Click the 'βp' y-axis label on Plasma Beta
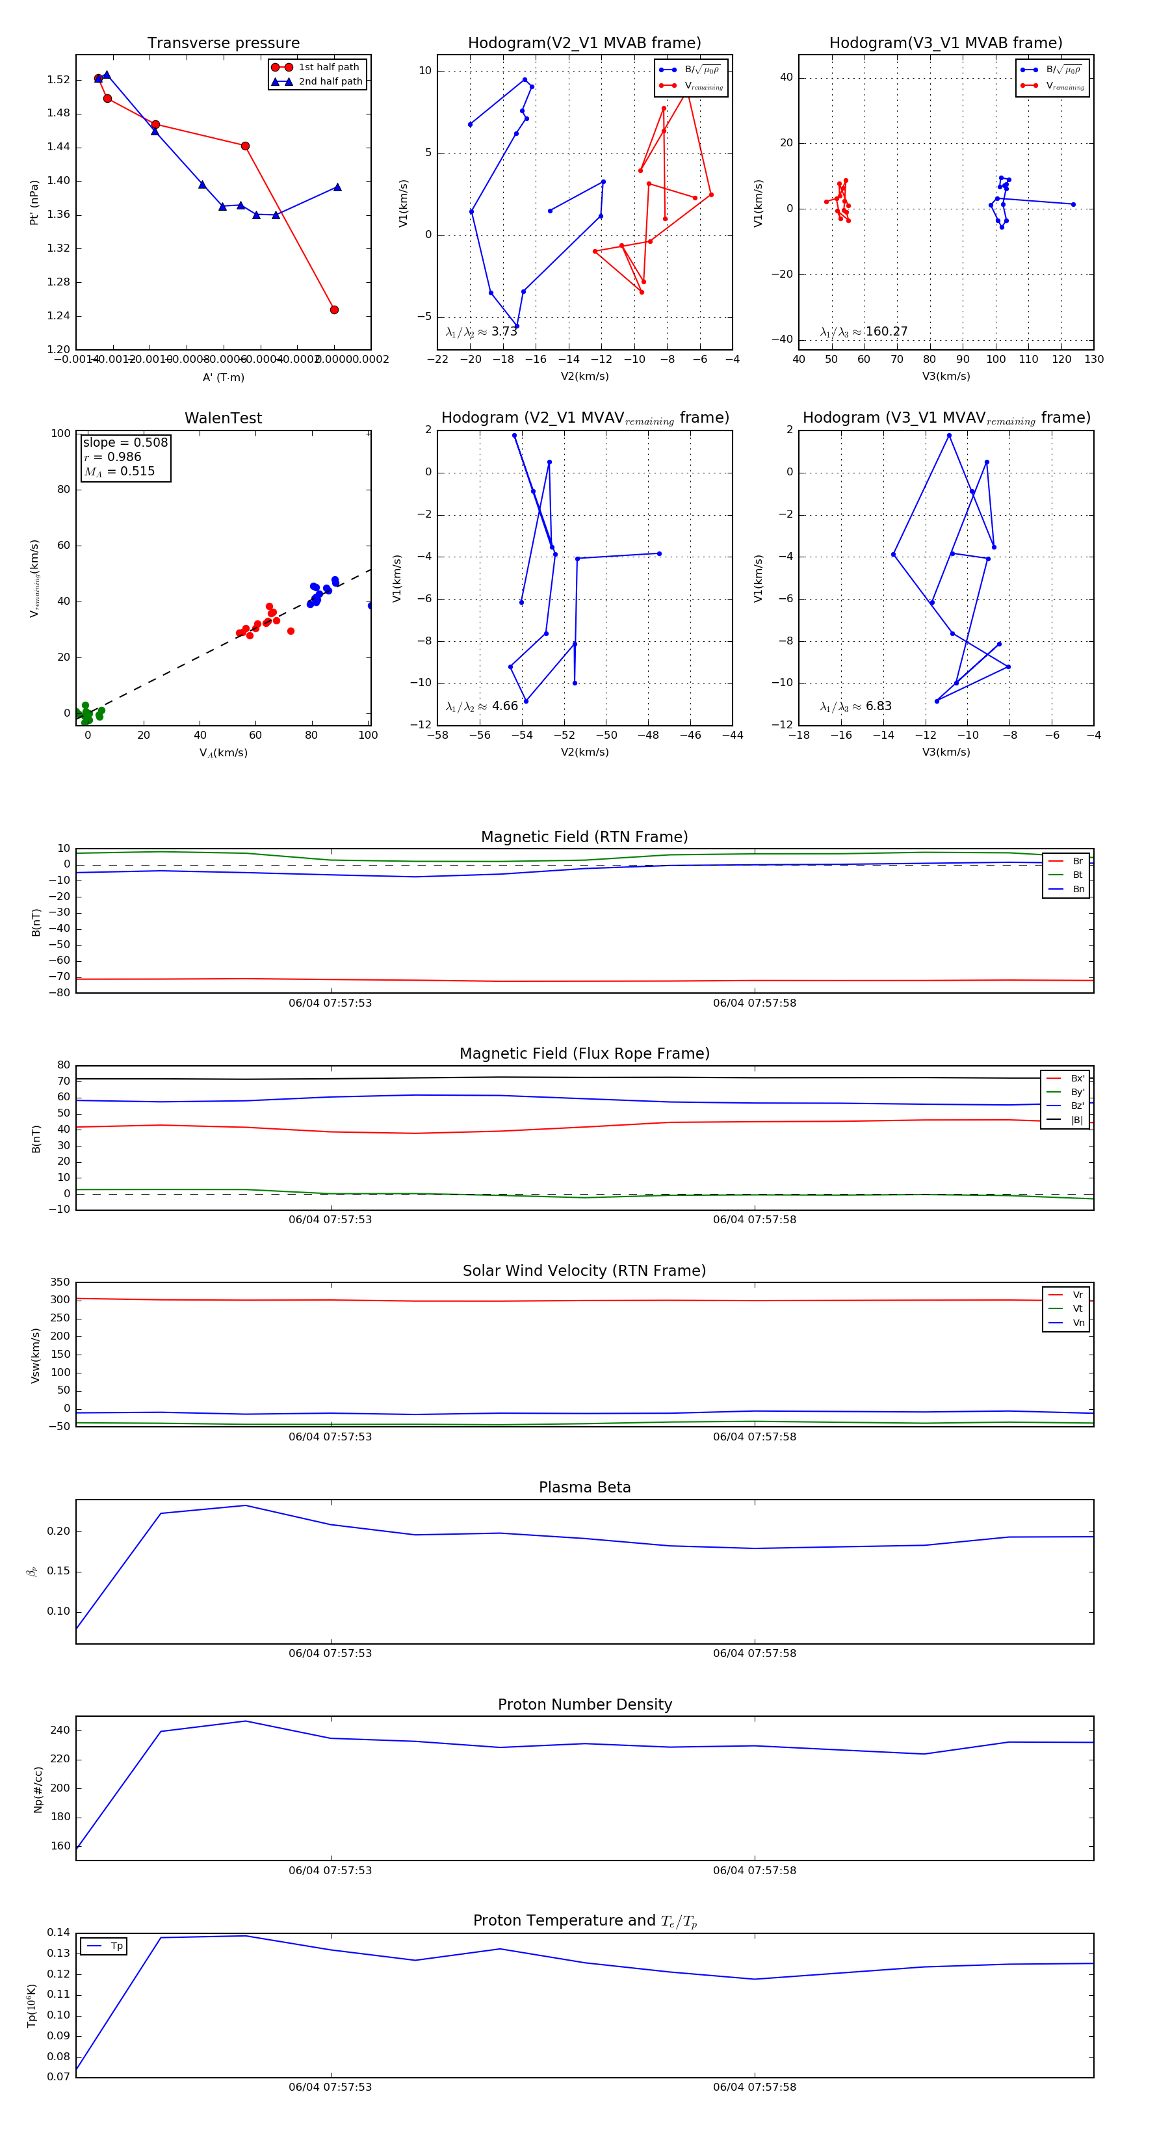The width and height of the screenshot is (1170, 2146). [x=32, y=1571]
